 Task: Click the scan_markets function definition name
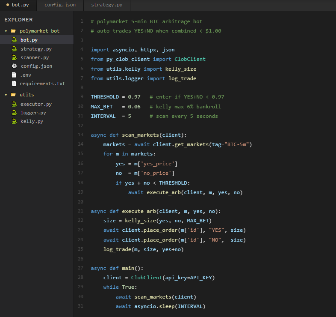tap(140, 135)
